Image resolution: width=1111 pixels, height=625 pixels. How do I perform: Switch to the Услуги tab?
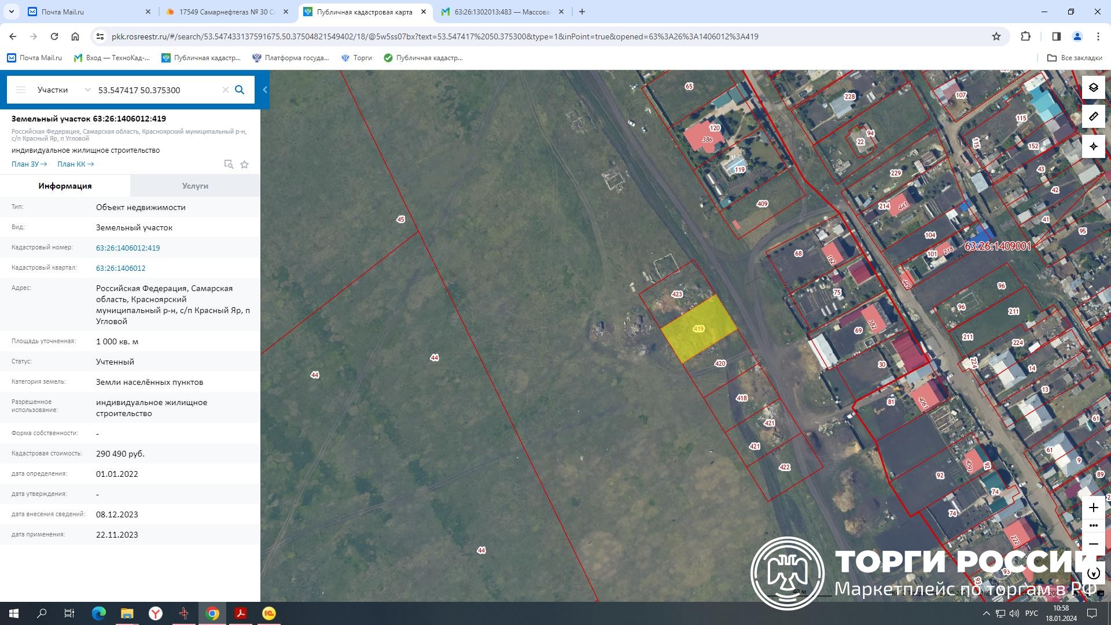(x=195, y=186)
